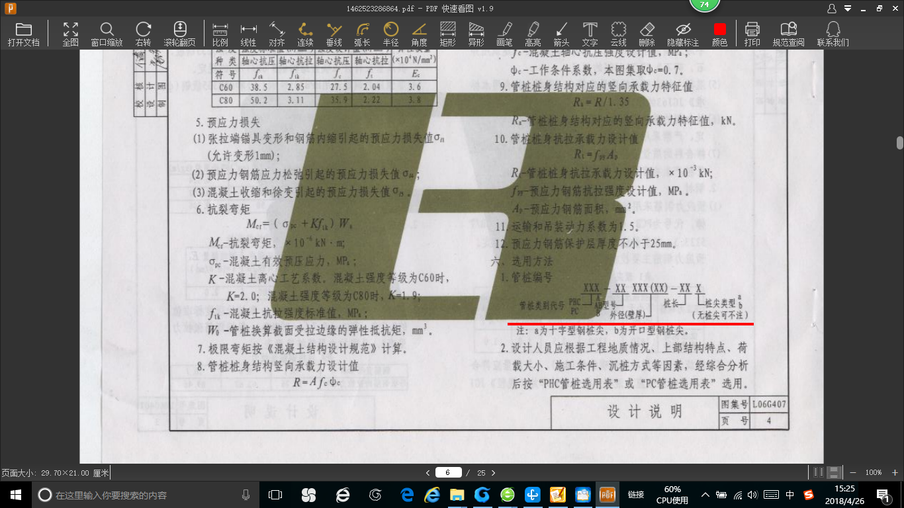Rotate page right with 右转
The width and height of the screenshot is (904, 508).
pos(143,34)
